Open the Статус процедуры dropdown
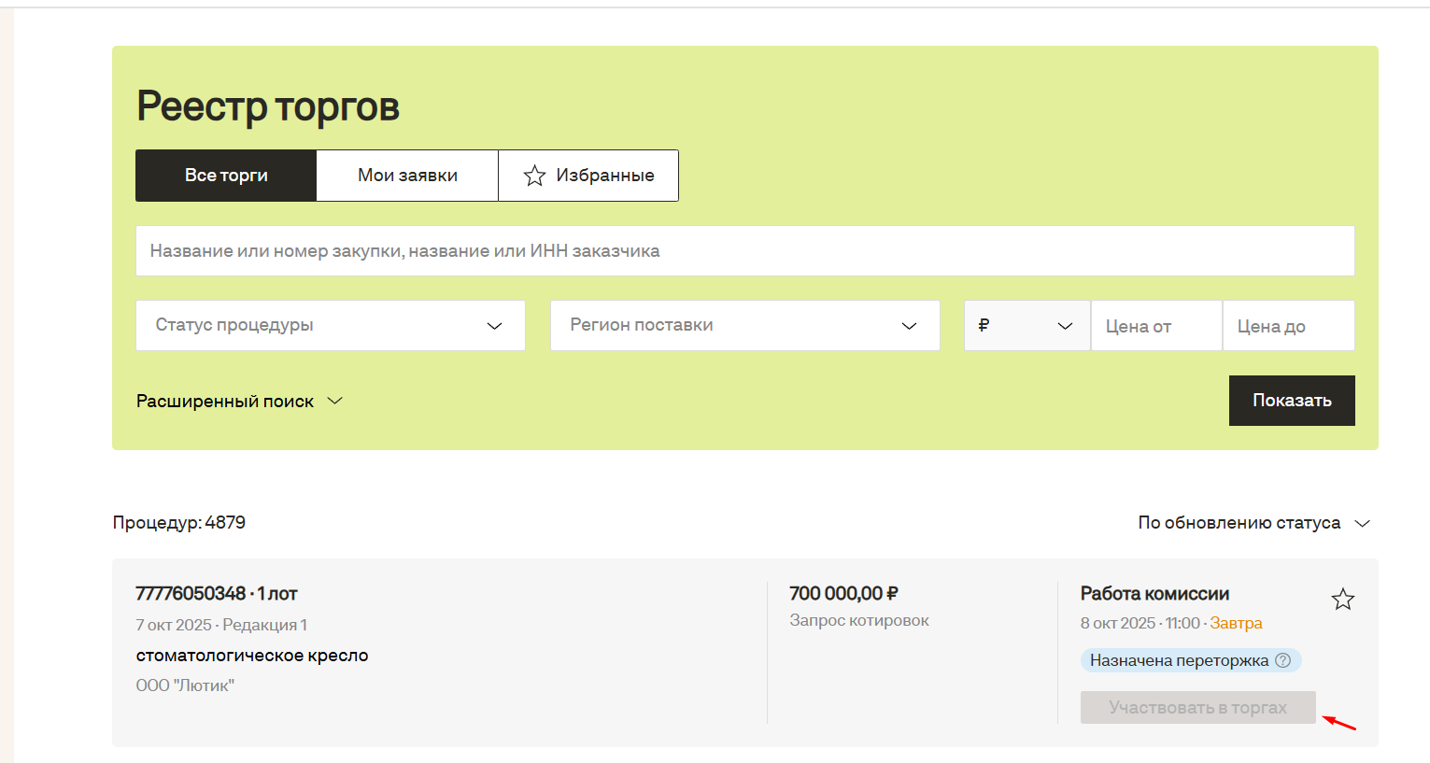 coord(330,326)
